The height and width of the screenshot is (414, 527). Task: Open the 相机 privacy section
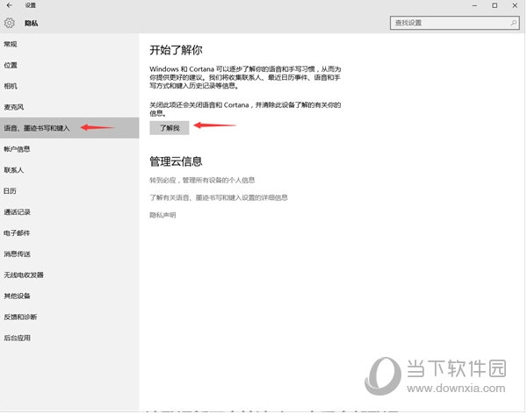coord(69,86)
